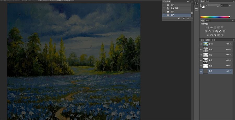Select the 填充 state above 取消选择
The image size is (235, 120).
[x=177, y=5]
